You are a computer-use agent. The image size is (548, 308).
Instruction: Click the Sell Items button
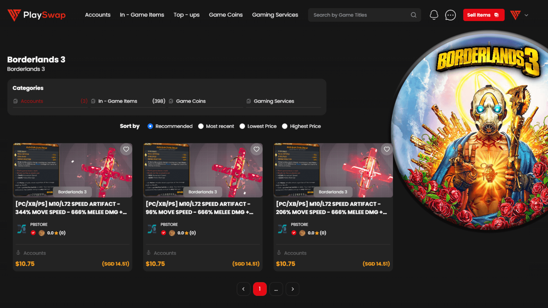[484, 15]
